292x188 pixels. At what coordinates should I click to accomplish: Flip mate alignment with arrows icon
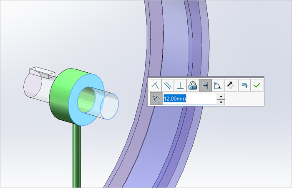click(x=231, y=85)
